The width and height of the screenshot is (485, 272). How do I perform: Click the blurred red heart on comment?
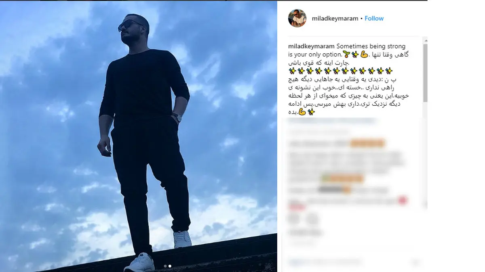(403, 201)
